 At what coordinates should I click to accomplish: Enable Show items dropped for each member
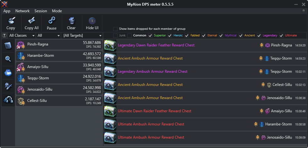[x=115, y=29]
